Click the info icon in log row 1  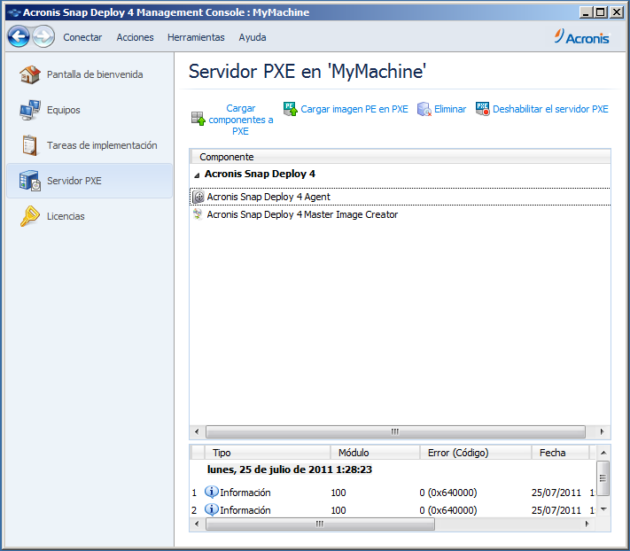tap(212, 492)
